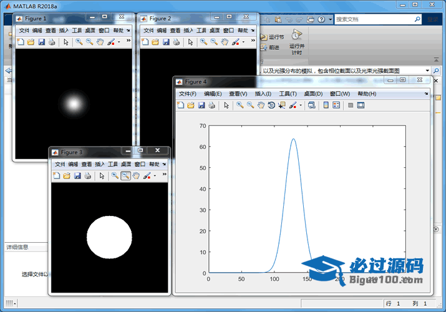The width and height of the screenshot is (446, 312).
Task: Open 桌面(D) menu in Figure 4
Action: tap(313, 94)
